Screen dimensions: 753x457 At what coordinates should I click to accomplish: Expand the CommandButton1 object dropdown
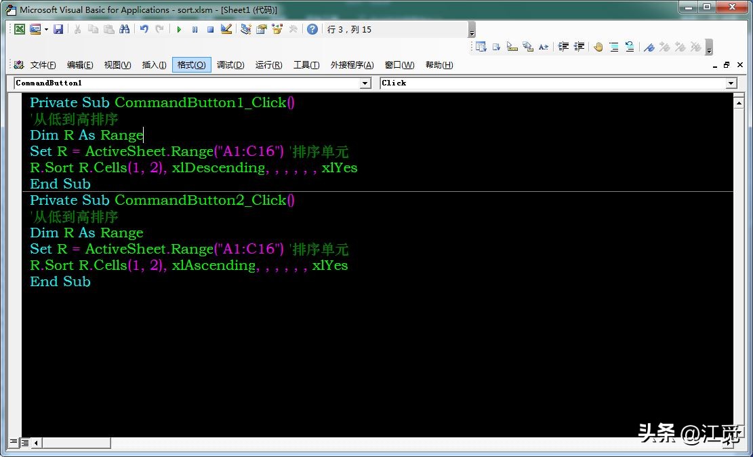click(x=365, y=83)
